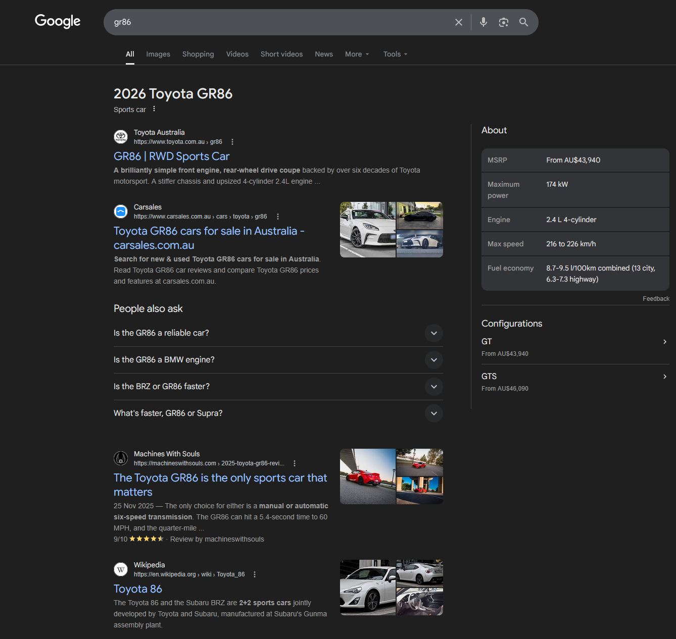Search by image with Lens

tap(504, 22)
